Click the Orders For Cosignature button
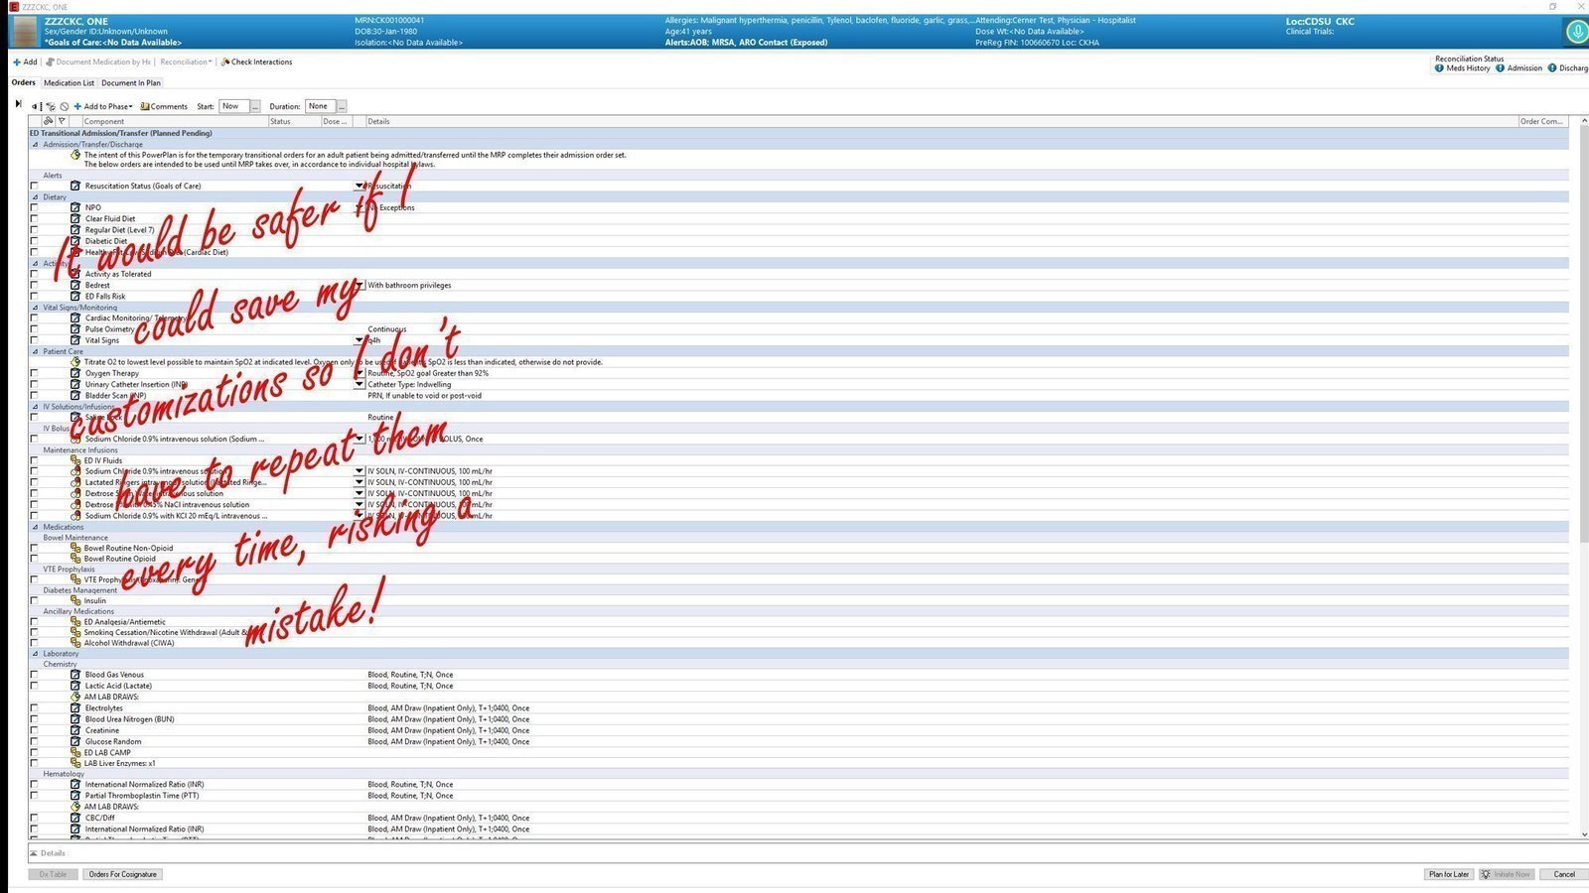 coord(122,874)
